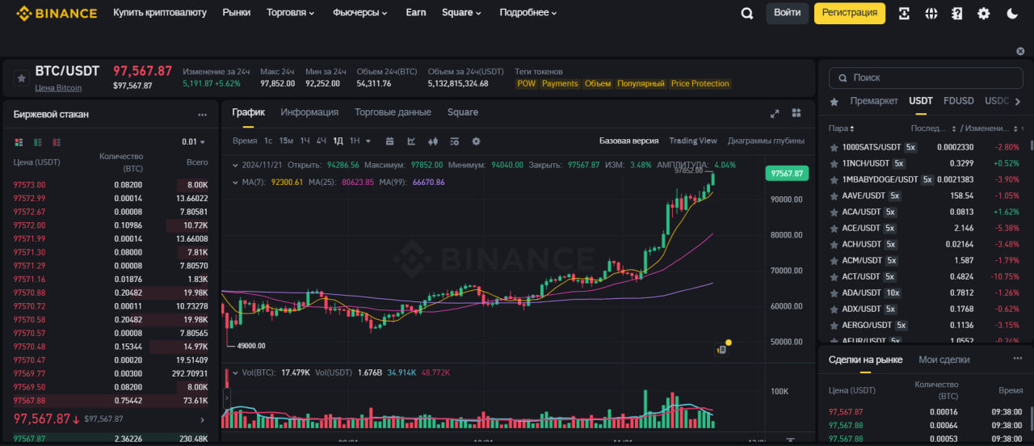Screen dimensions: 1034x446
Task: Open order book more options menu
Action: pos(203,115)
